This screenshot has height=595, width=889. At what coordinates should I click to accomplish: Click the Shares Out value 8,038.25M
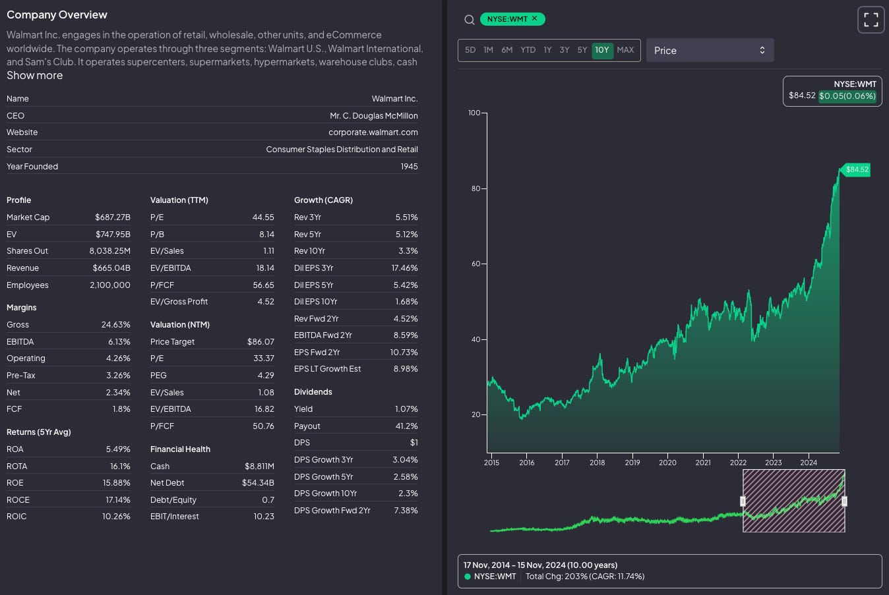tap(110, 251)
